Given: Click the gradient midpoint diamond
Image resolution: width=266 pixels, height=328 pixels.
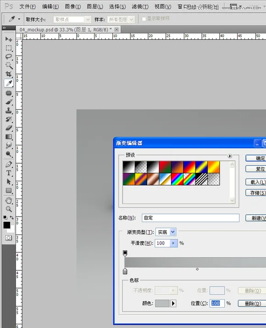Looking at the screenshot, I should 197,269.
